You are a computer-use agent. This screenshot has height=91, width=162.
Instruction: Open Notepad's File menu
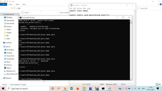(x=71, y=8)
